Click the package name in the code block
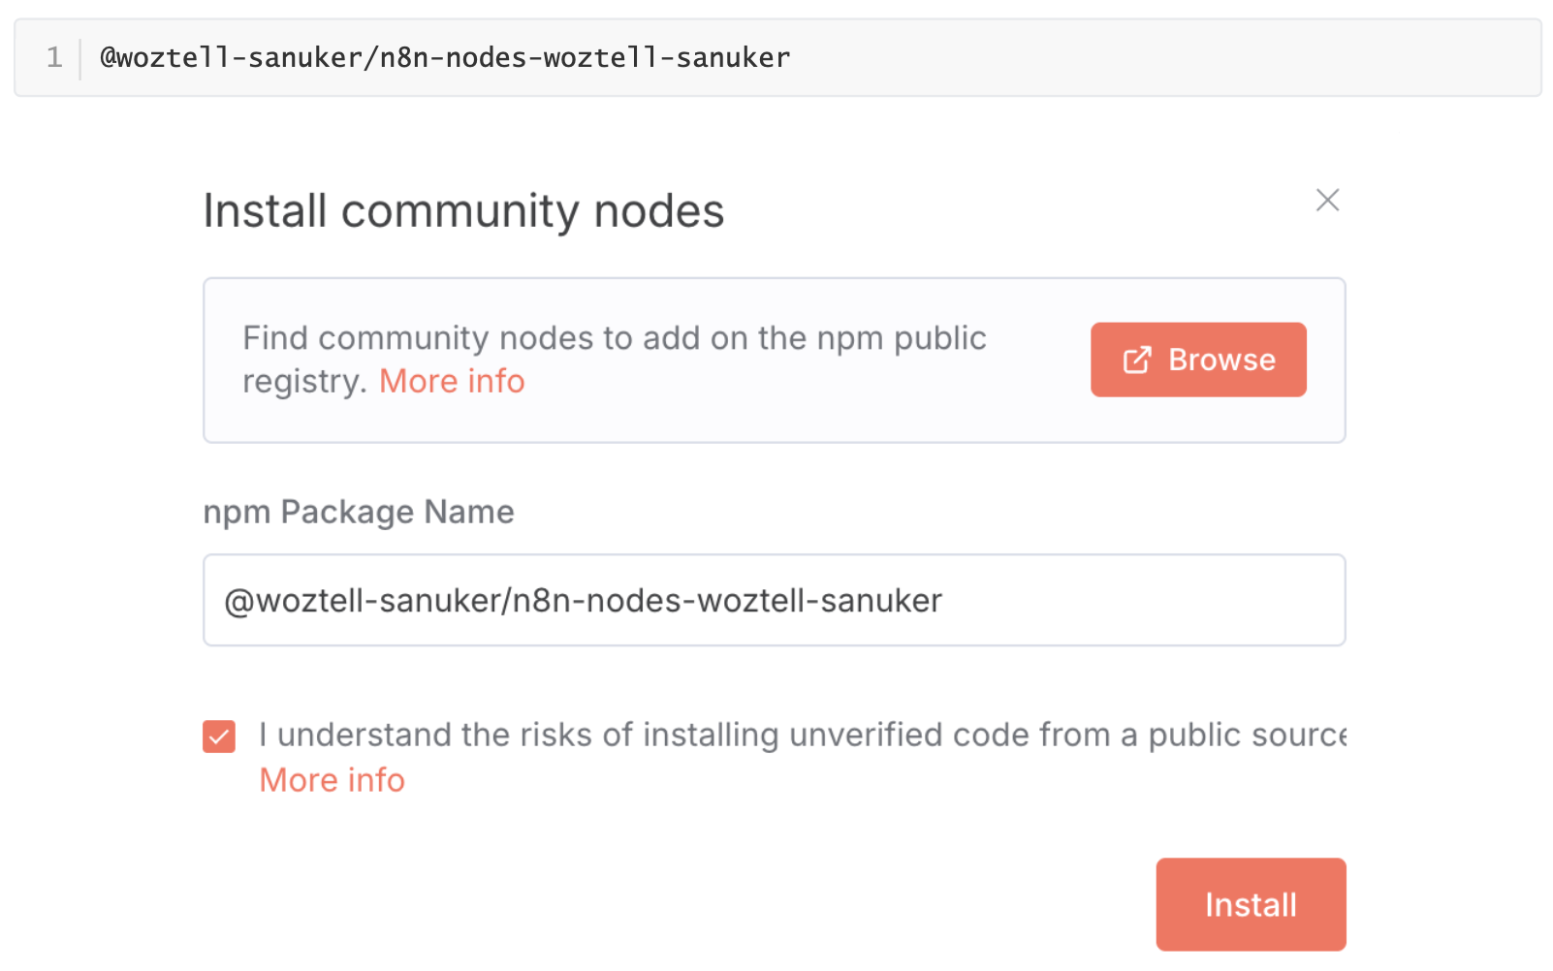Viewport: 1553px width, 971px height. [445, 57]
